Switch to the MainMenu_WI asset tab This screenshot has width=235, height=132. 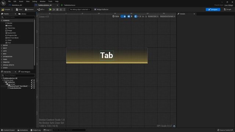pyautogui.click(x=17, y=5)
